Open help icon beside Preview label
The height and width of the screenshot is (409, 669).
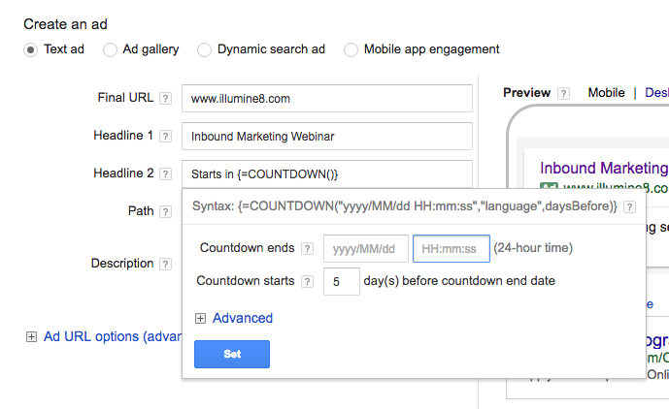[x=563, y=93]
